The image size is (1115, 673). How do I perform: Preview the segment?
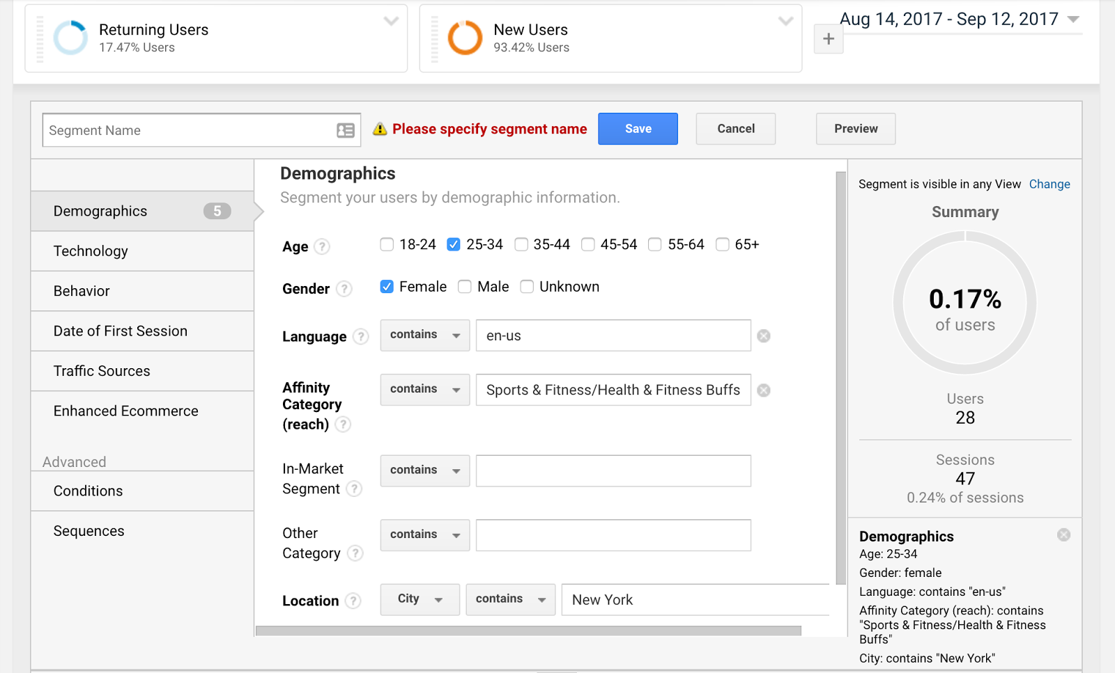(856, 129)
